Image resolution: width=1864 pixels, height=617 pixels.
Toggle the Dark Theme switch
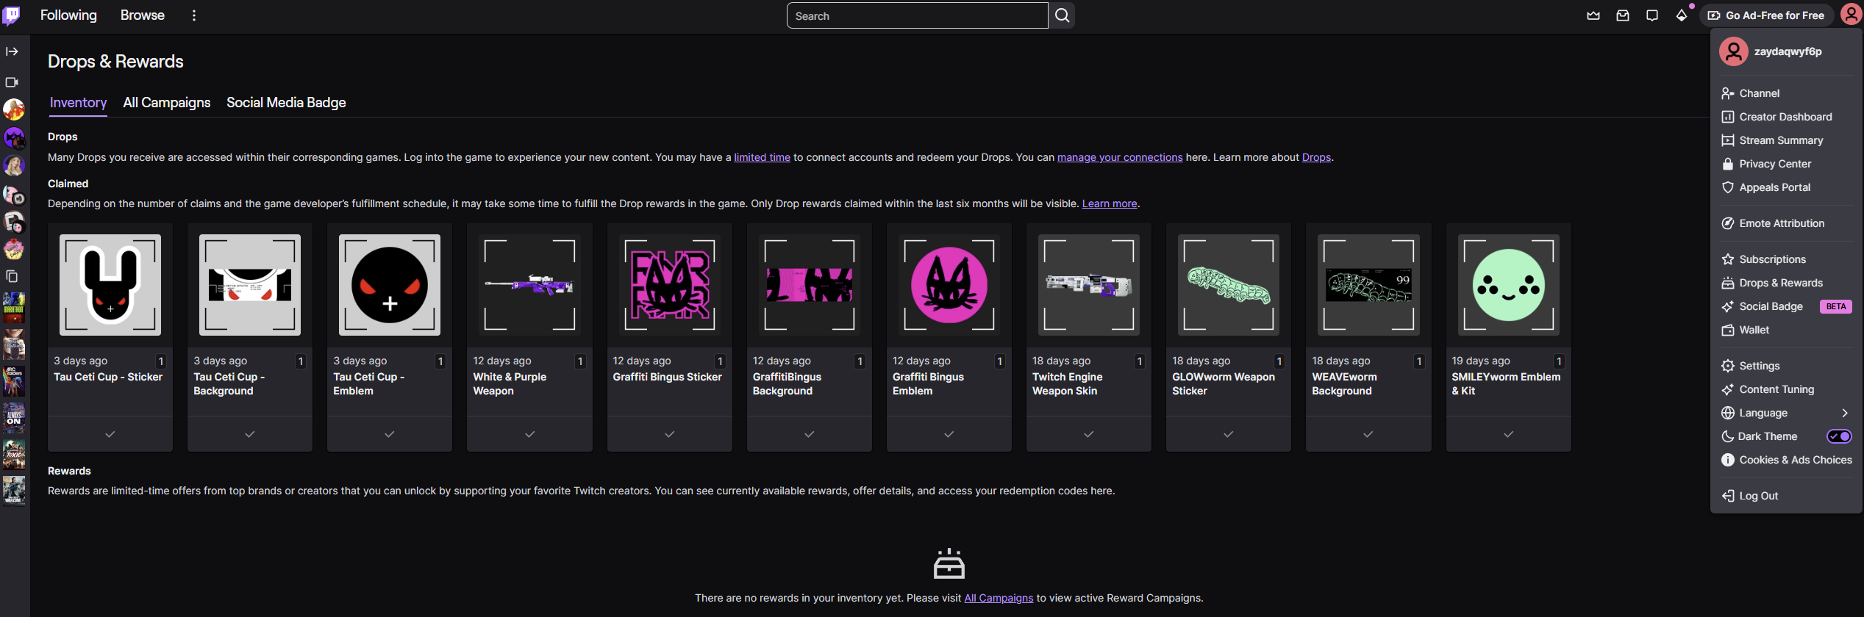point(1839,436)
